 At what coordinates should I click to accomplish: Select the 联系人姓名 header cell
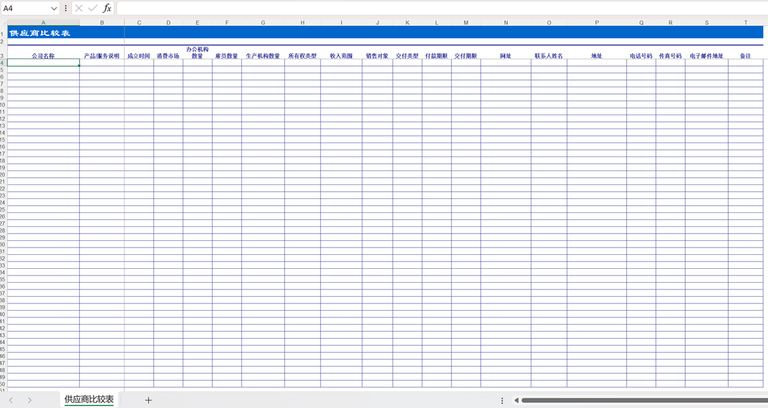(x=549, y=56)
